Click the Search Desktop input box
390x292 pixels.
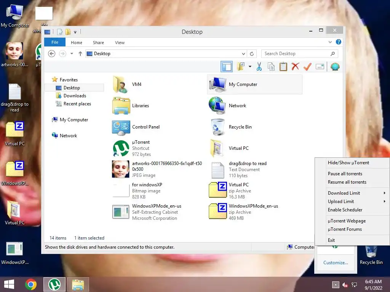click(299, 54)
